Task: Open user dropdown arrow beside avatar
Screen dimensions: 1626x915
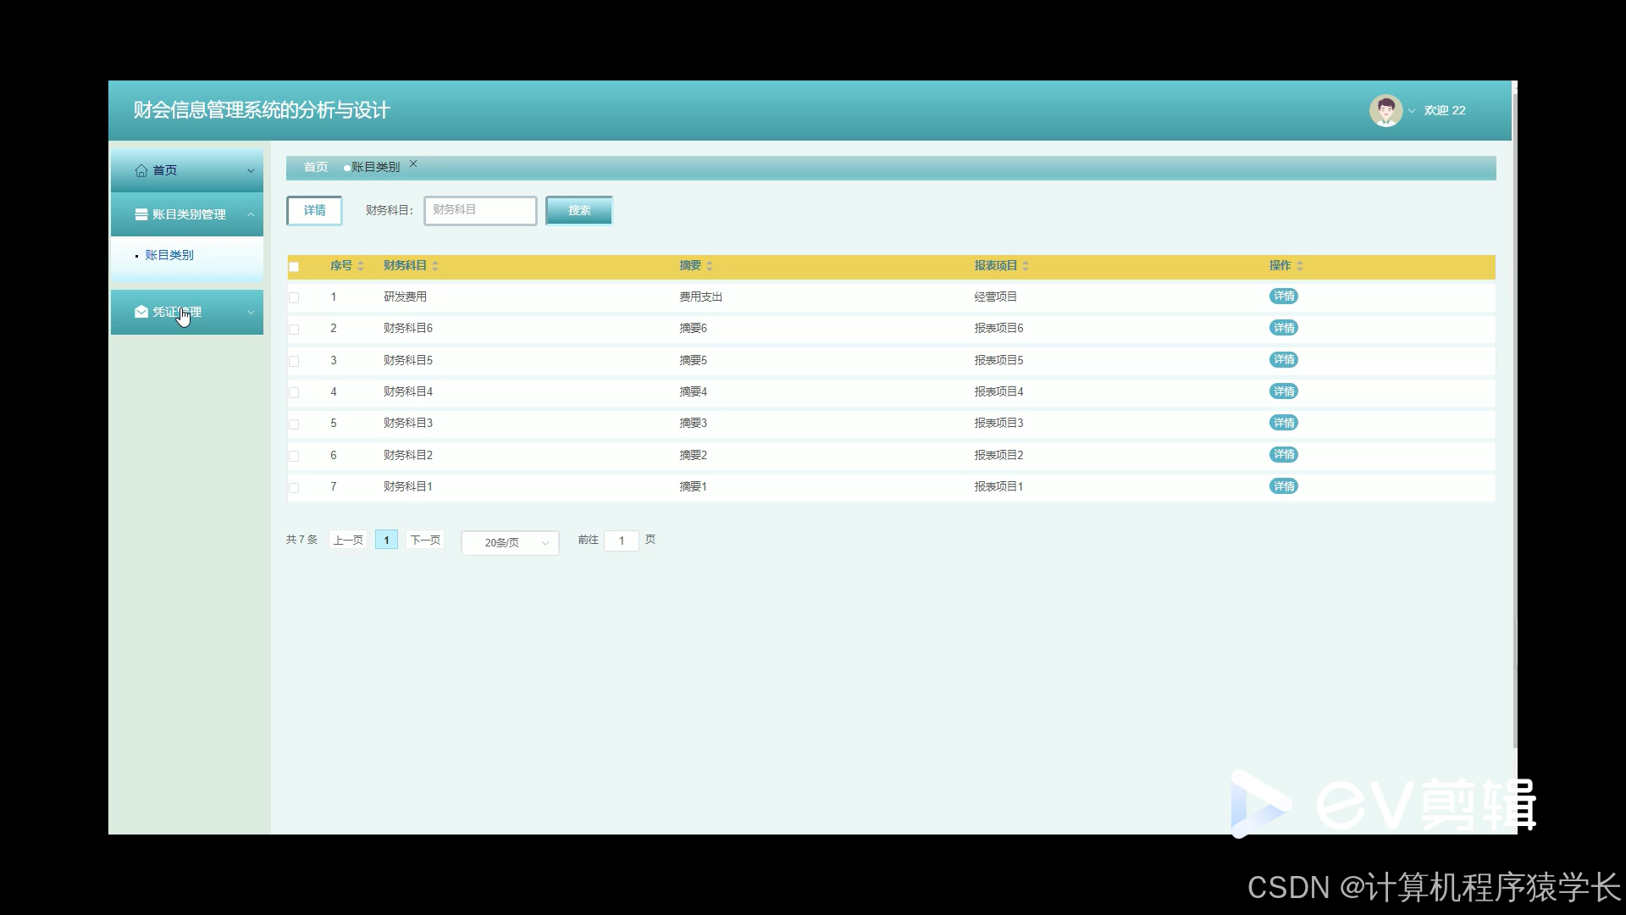Action: click(x=1412, y=111)
